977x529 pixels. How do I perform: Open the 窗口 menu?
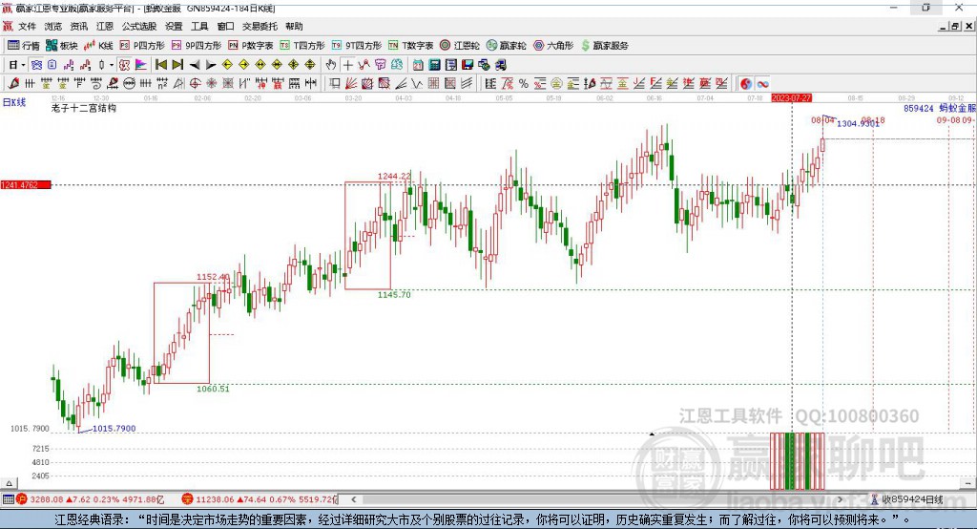pyautogui.click(x=225, y=26)
